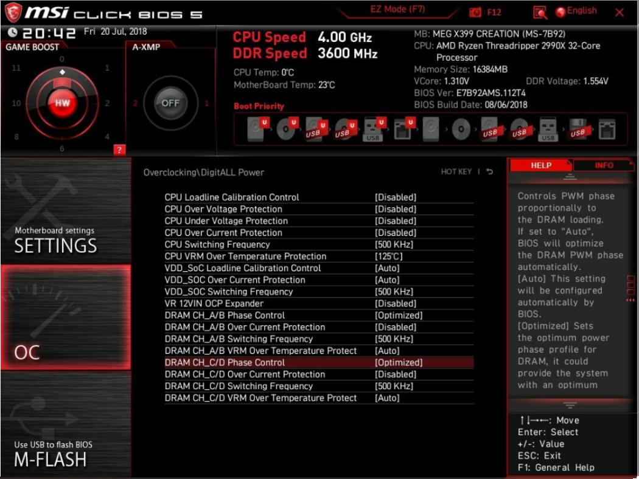Choose the UEFI USB hard disk boot icon
The height and width of the screenshot is (479, 639).
[316, 129]
